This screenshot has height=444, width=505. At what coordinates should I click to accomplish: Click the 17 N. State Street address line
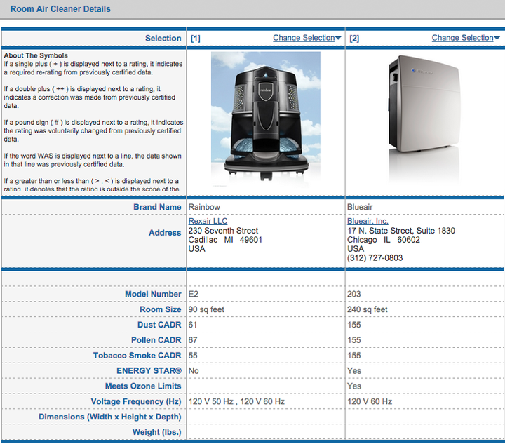pos(401,231)
